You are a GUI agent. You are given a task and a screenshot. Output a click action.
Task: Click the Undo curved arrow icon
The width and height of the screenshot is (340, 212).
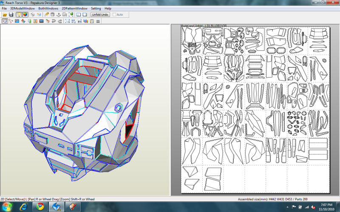point(54,21)
